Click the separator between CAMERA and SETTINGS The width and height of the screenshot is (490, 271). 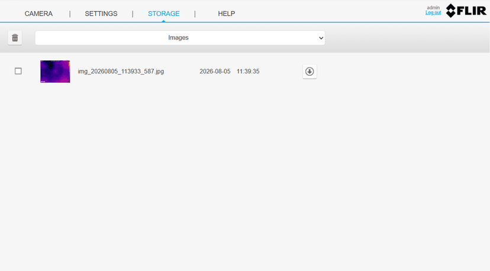click(x=70, y=14)
